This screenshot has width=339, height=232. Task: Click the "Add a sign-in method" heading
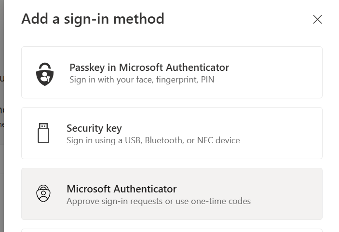(x=93, y=19)
